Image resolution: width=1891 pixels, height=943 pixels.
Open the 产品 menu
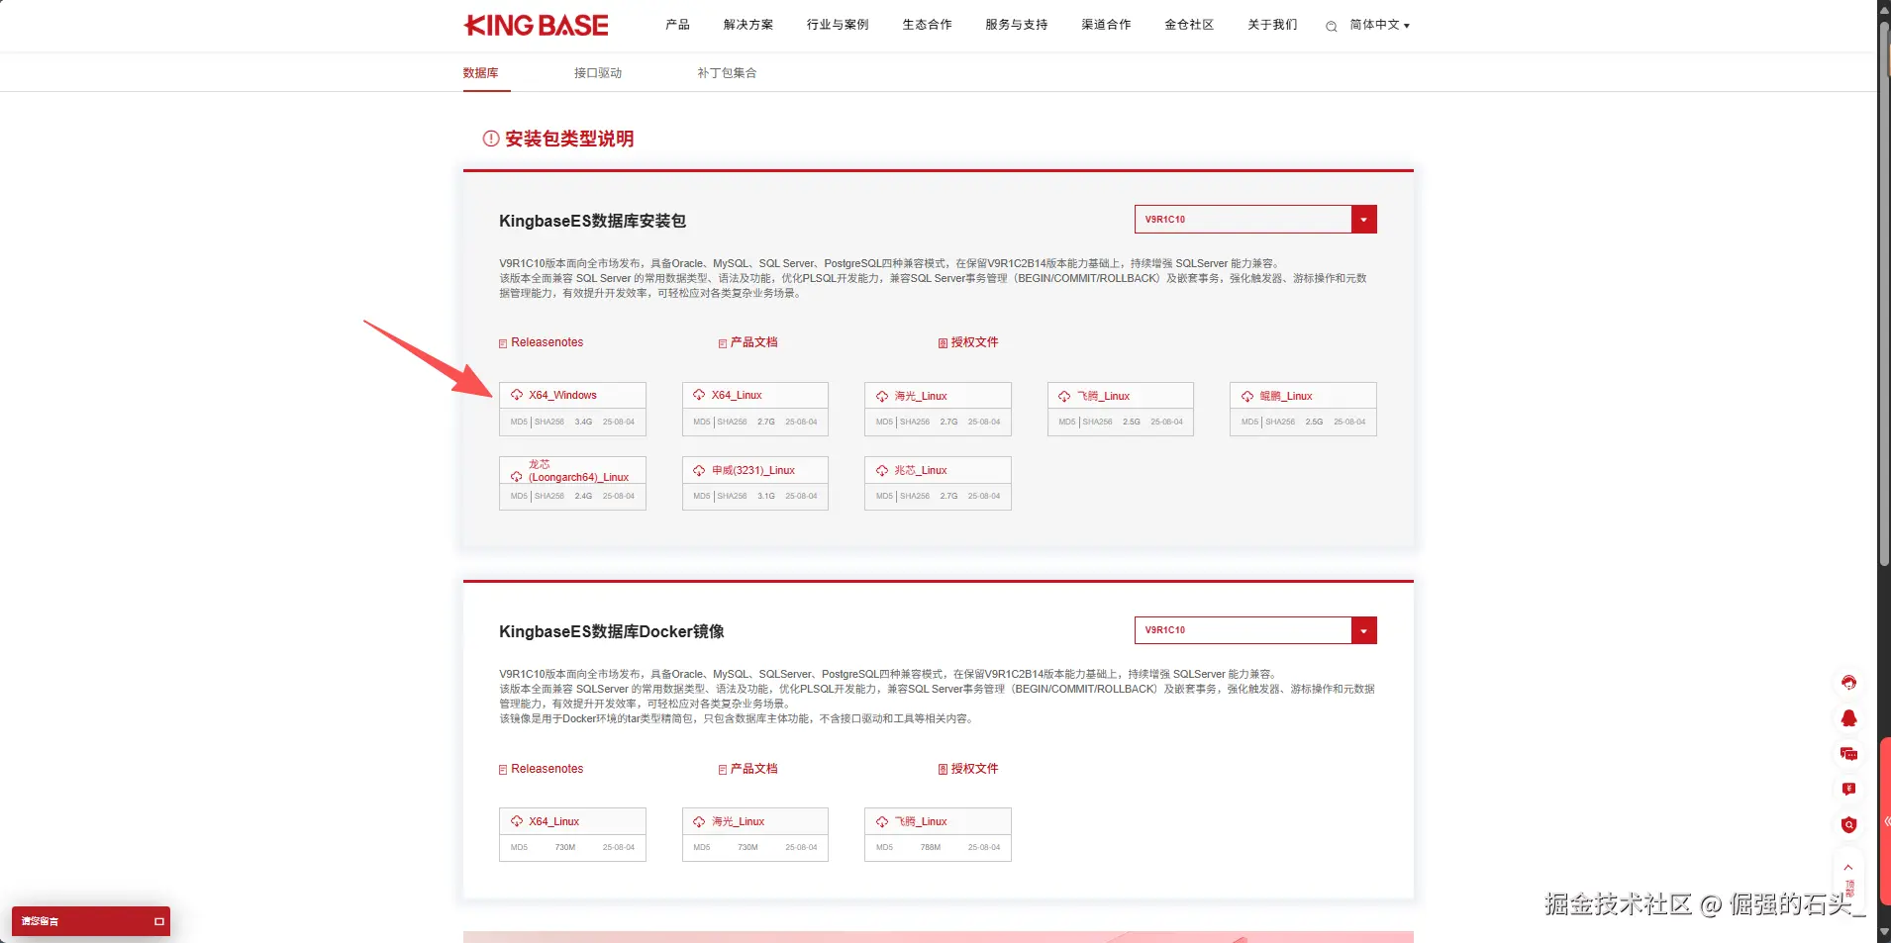678,25
